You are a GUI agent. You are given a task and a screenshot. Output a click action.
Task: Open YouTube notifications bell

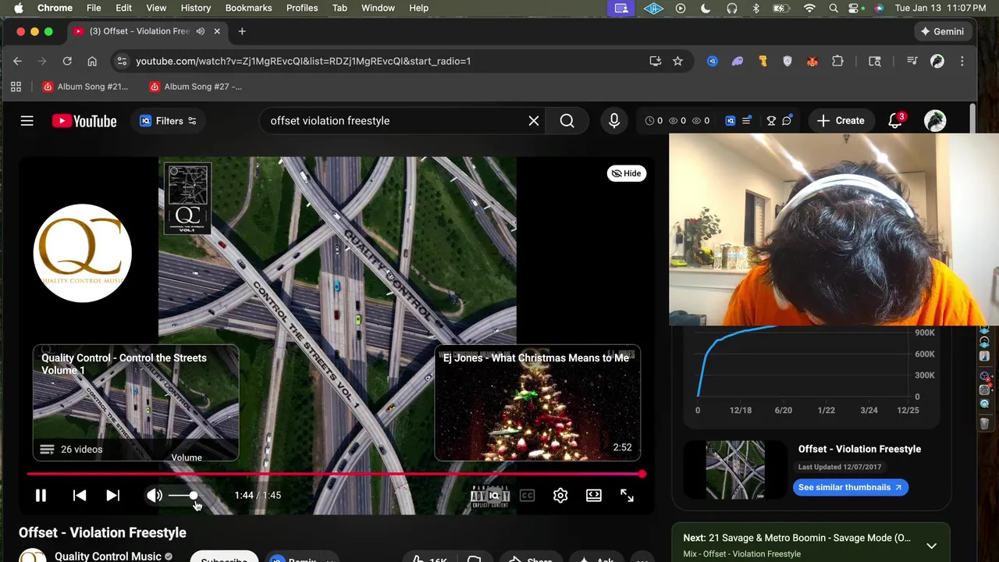tap(895, 121)
